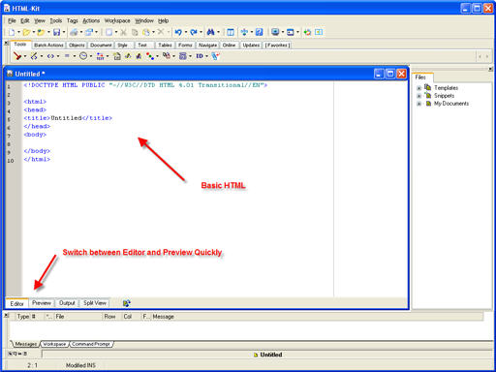The width and height of the screenshot is (496, 372).
Task: Click the colored dots icon in Tools toolbar
Action: pos(150,56)
